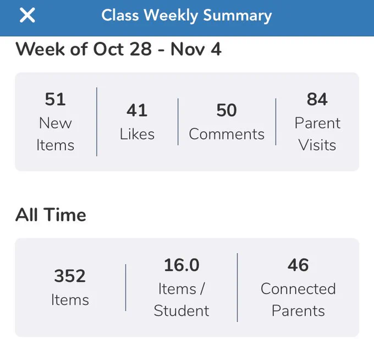This screenshot has width=374, height=339.
Task: Click the number 46 in All Time card
Action: (x=298, y=265)
